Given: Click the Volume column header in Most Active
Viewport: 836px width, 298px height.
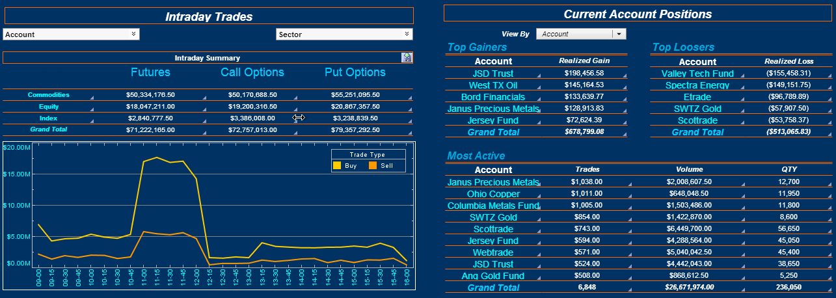Looking at the screenshot, I should [x=690, y=169].
